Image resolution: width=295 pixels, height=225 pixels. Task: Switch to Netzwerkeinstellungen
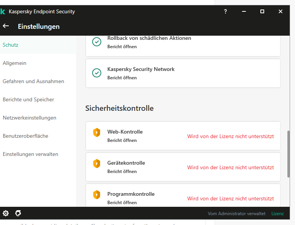point(29,118)
